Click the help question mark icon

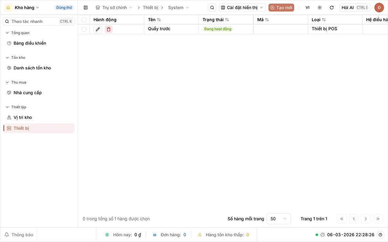point(381,235)
